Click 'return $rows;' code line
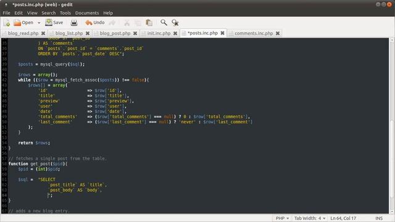 pyautogui.click(x=34, y=142)
